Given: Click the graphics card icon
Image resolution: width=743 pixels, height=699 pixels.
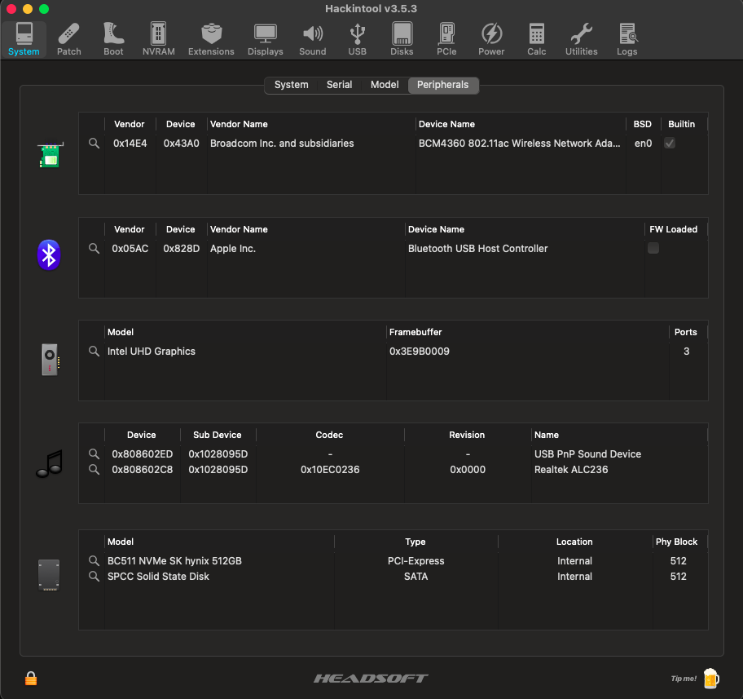Looking at the screenshot, I should (50, 359).
